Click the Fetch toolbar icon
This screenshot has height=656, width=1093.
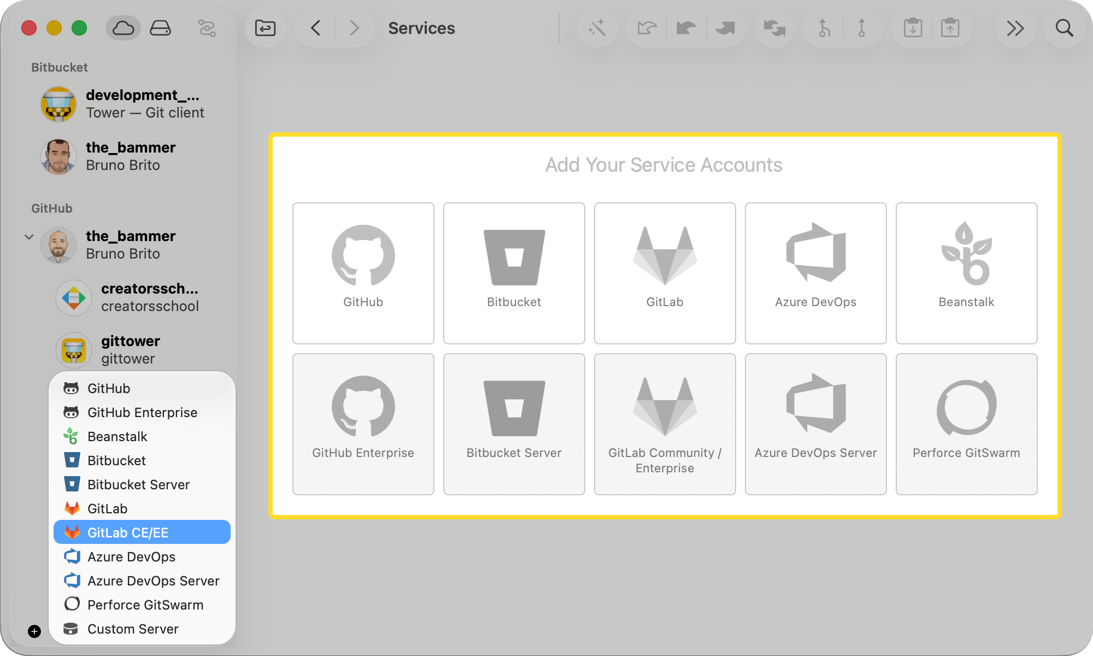coord(647,28)
